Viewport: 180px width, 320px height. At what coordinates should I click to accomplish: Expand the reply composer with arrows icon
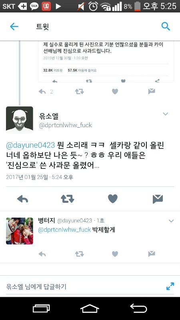[170, 286]
